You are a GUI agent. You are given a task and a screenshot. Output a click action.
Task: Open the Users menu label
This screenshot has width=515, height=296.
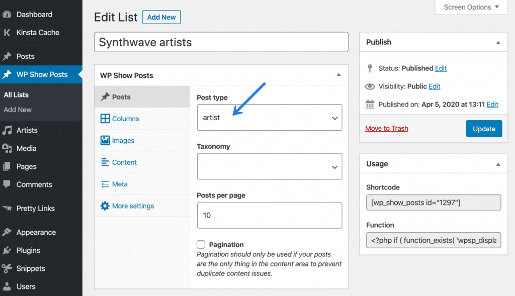(26, 286)
